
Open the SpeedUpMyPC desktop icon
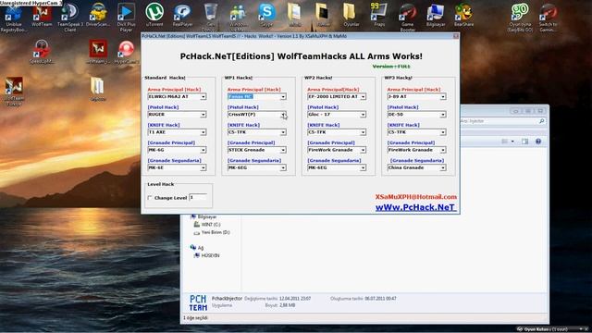42,52
